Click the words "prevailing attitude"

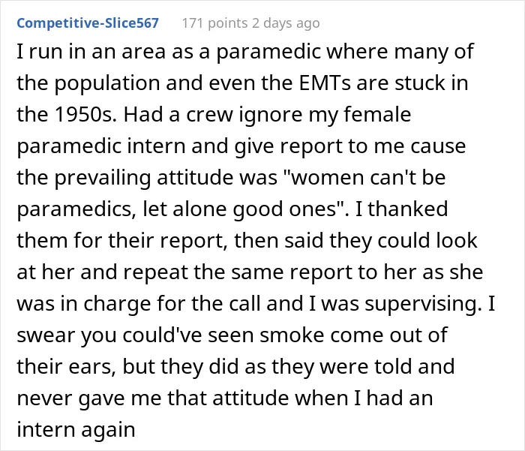tap(144, 177)
